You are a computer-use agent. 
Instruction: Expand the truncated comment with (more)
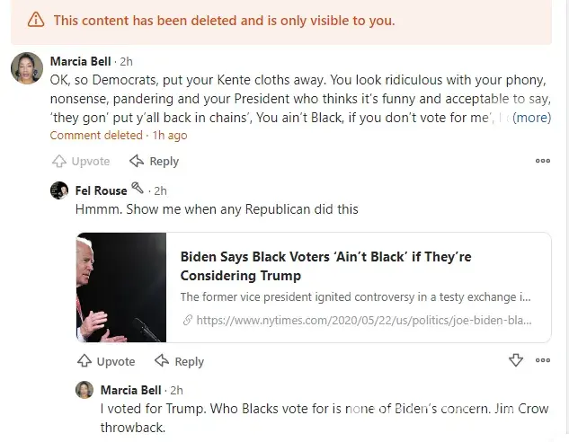coord(531,117)
